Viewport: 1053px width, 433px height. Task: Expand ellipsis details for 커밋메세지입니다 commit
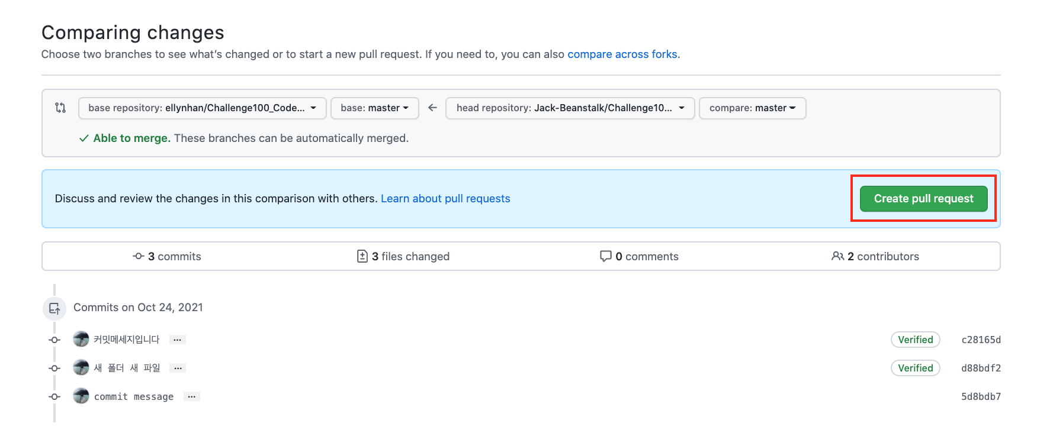click(x=178, y=340)
